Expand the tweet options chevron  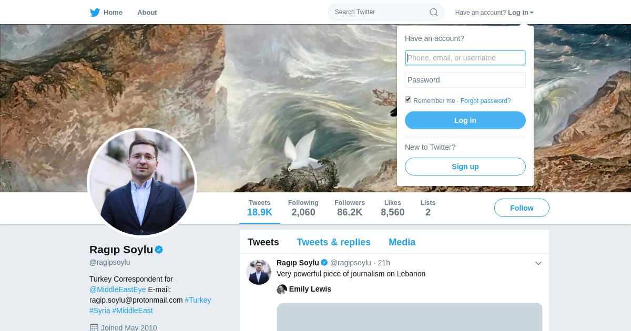[538, 263]
